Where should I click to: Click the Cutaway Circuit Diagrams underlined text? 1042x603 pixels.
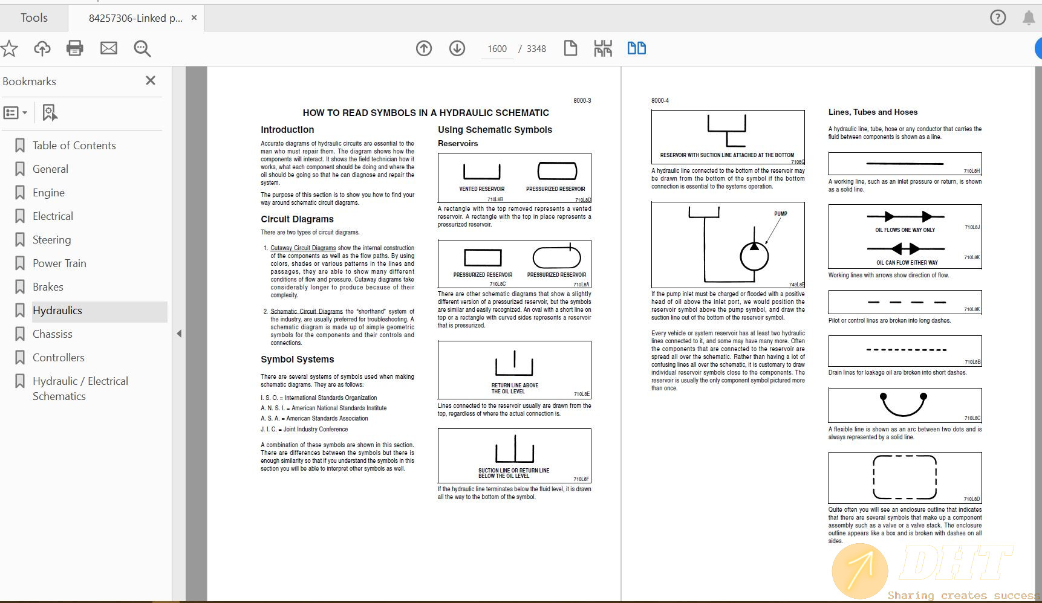303,248
